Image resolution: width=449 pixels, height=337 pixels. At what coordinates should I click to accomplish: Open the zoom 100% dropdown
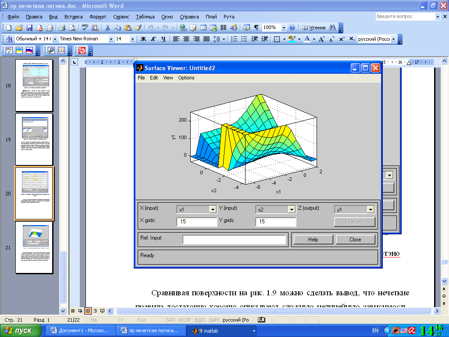(284, 28)
